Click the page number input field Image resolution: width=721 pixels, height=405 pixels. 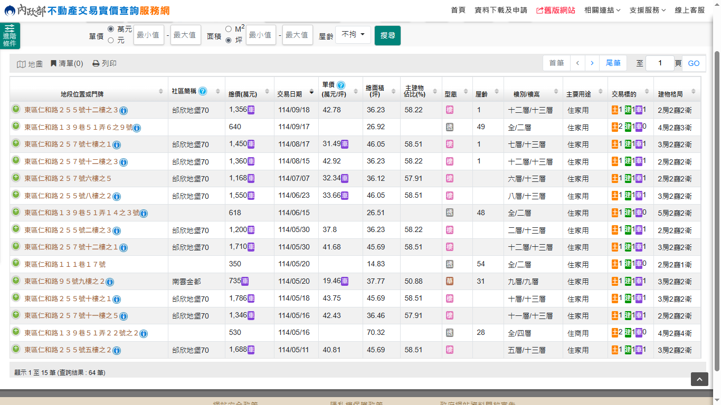pyautogui.click(x=659, y=63)
